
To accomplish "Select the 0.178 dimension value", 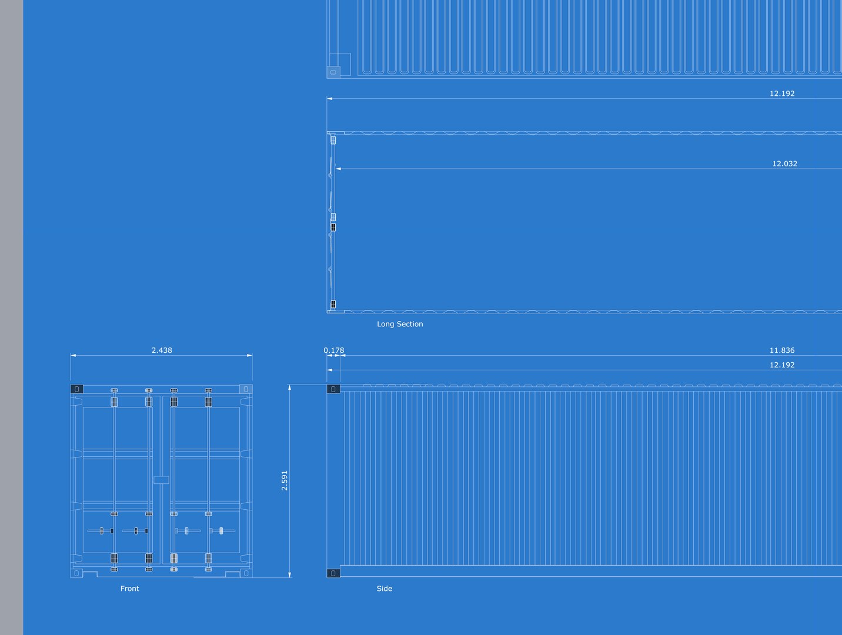I will coord(334,350).
